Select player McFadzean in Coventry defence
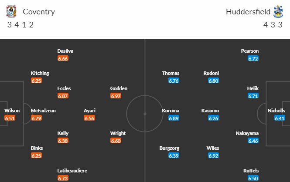The image size is (290, 182). point(43,111)
